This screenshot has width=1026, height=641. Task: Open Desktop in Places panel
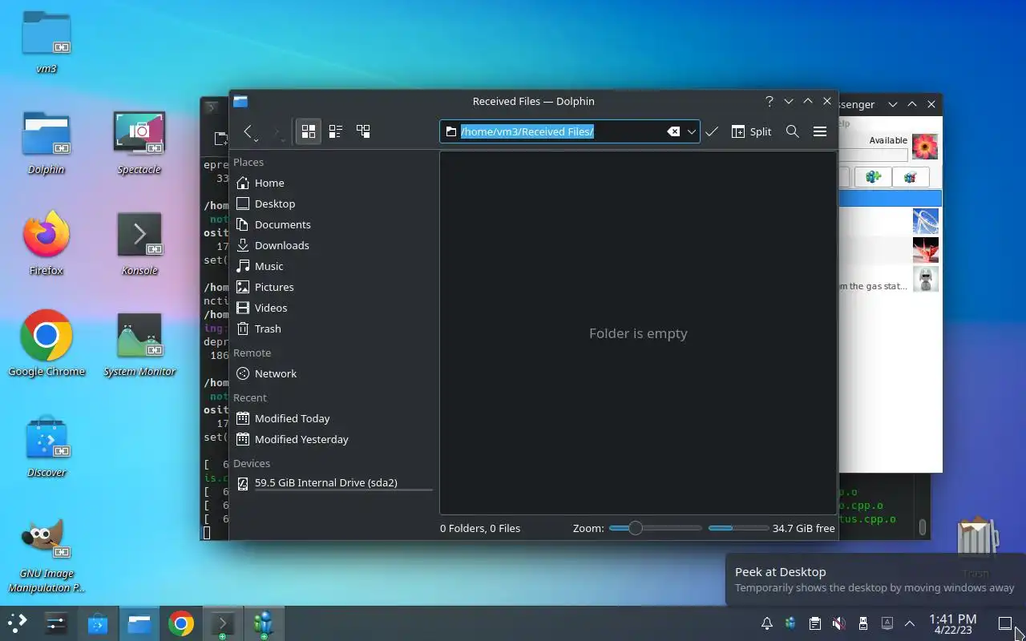click(x=333, y=204)
